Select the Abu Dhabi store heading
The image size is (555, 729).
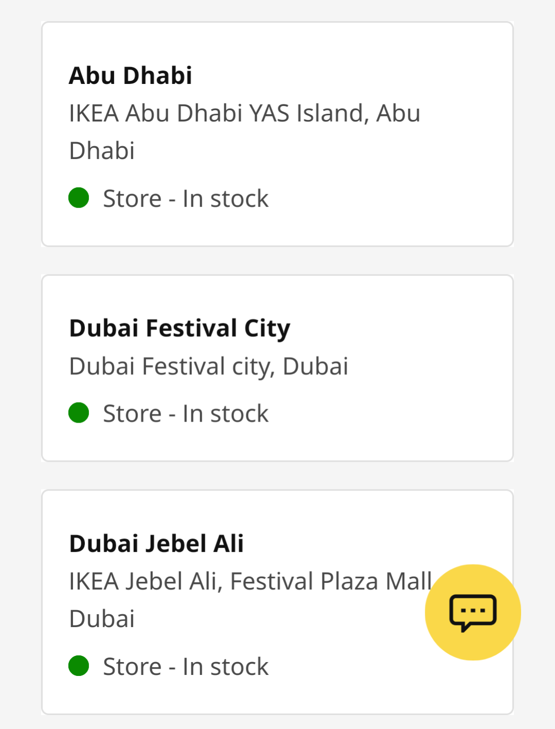131,76
